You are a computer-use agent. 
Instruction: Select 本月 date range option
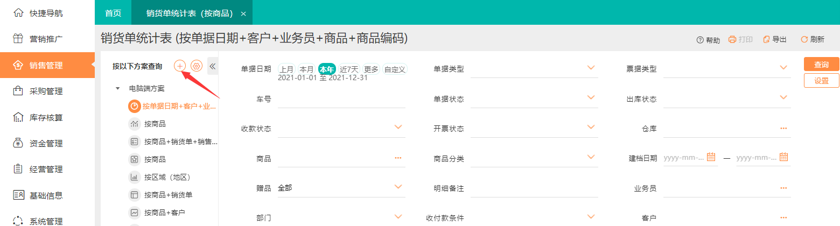306,69
